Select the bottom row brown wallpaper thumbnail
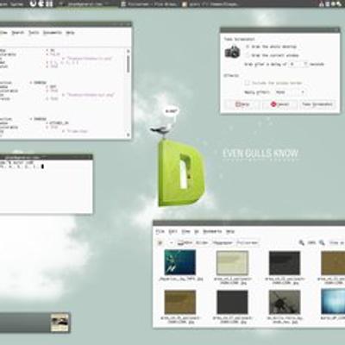The image size is (345, 345). [180, 302]
